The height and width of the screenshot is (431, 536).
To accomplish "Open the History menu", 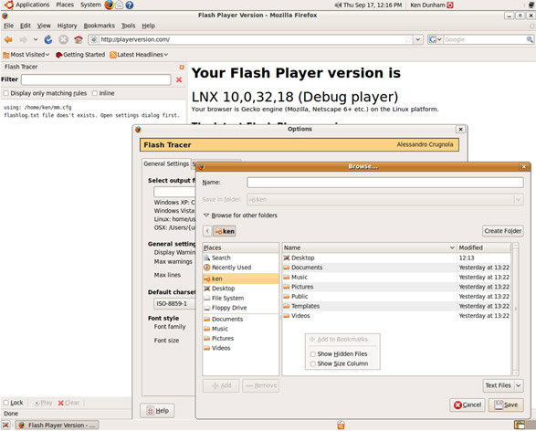I will click(x=67, y=26).
